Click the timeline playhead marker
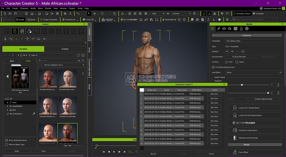Screen dimensions: 286x157 click(97, 145)
